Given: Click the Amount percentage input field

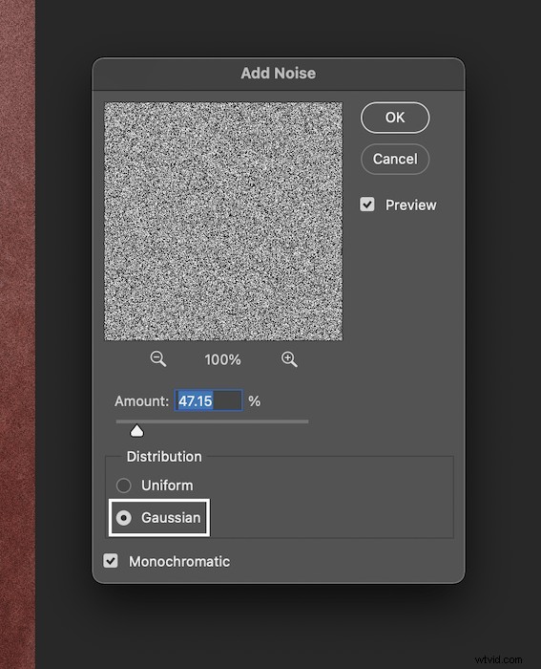Looking at the screenshot, I should tap(209, 400).
